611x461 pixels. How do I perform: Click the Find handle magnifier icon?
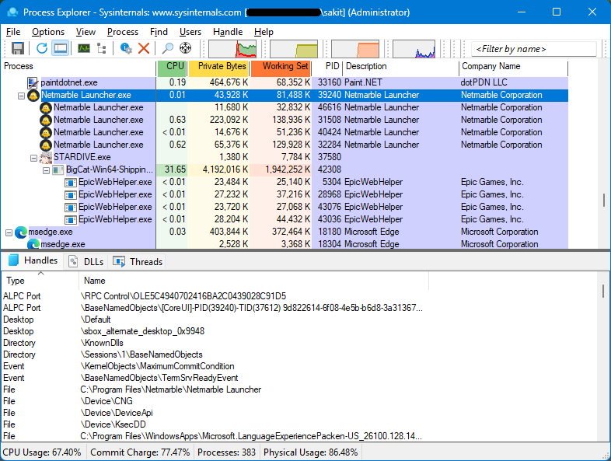click(x=168, y=48)
